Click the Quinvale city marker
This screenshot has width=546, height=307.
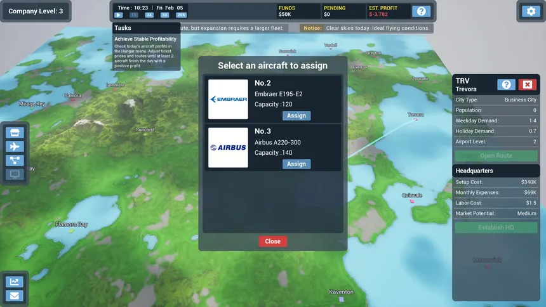[412, 201]
